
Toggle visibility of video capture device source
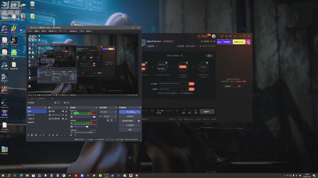(63, 115)
